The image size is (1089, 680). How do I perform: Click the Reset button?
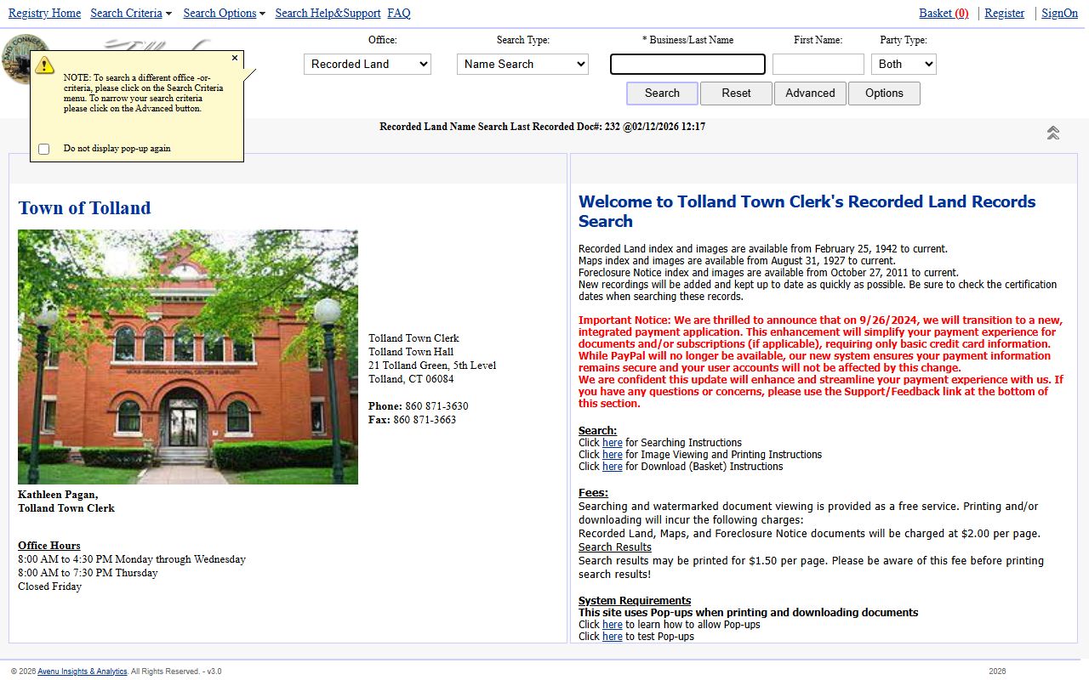click(x=736, y=93)
